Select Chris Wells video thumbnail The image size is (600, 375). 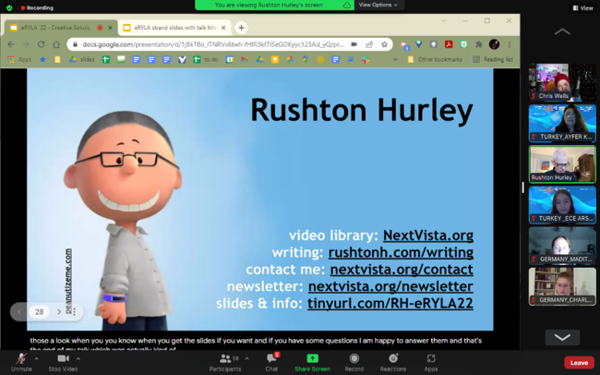(x=562, y=82)
